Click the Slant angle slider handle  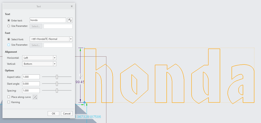[x=57, y=84]
